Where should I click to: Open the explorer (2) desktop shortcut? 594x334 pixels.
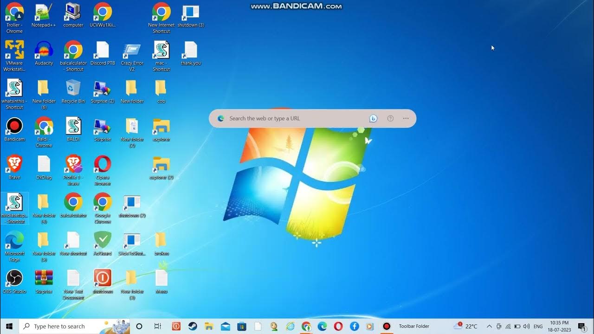pos(161,167)
